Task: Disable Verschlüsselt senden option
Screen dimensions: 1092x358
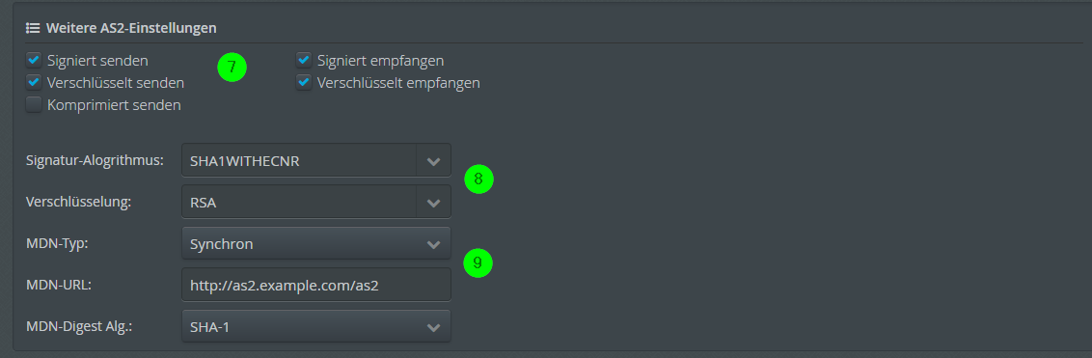Action: 34,82
